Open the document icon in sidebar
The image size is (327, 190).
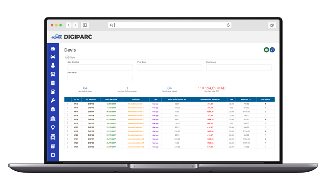click(x=53, y=83)
